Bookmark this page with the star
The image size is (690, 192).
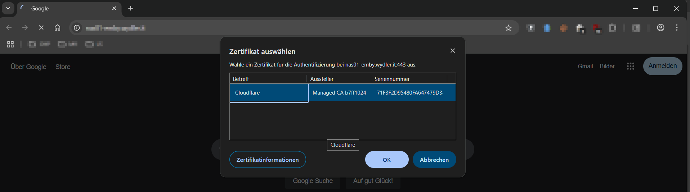pos(508,28)
